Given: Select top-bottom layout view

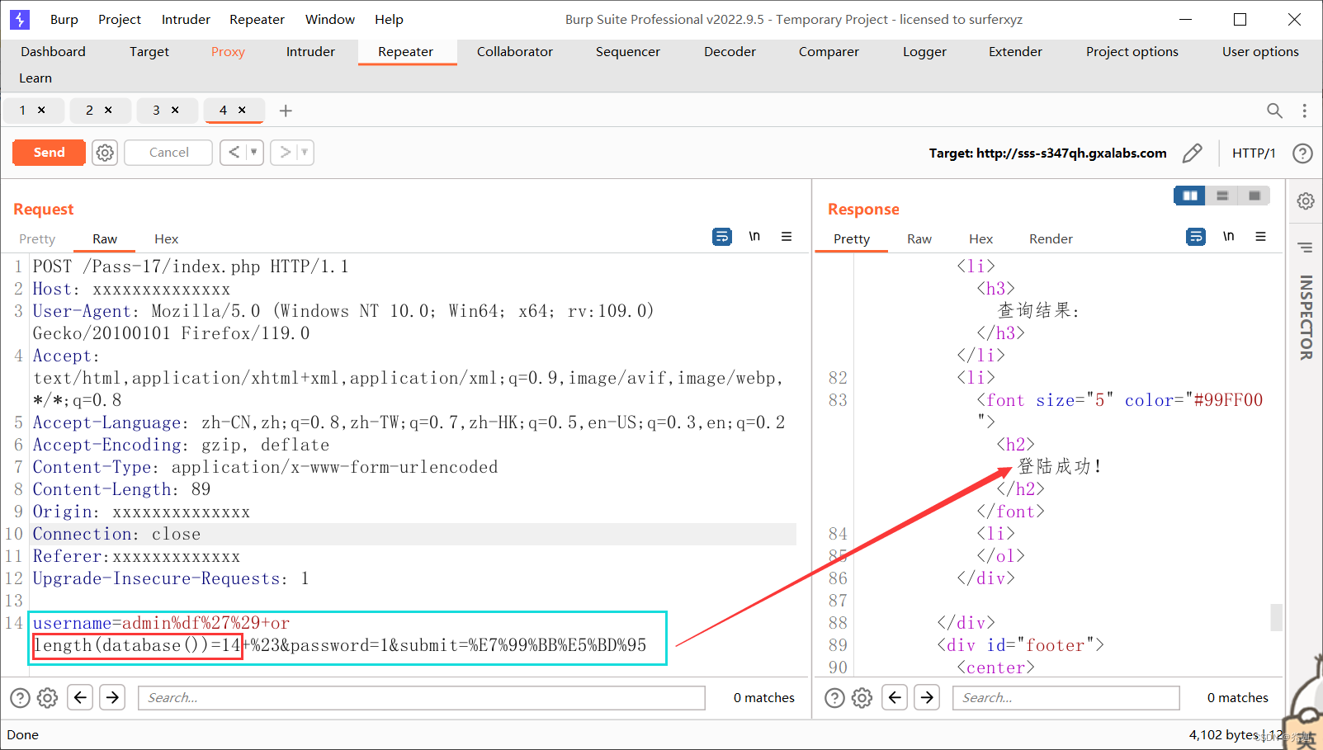Looking at the screenshot, I should tap(1222, 196).
